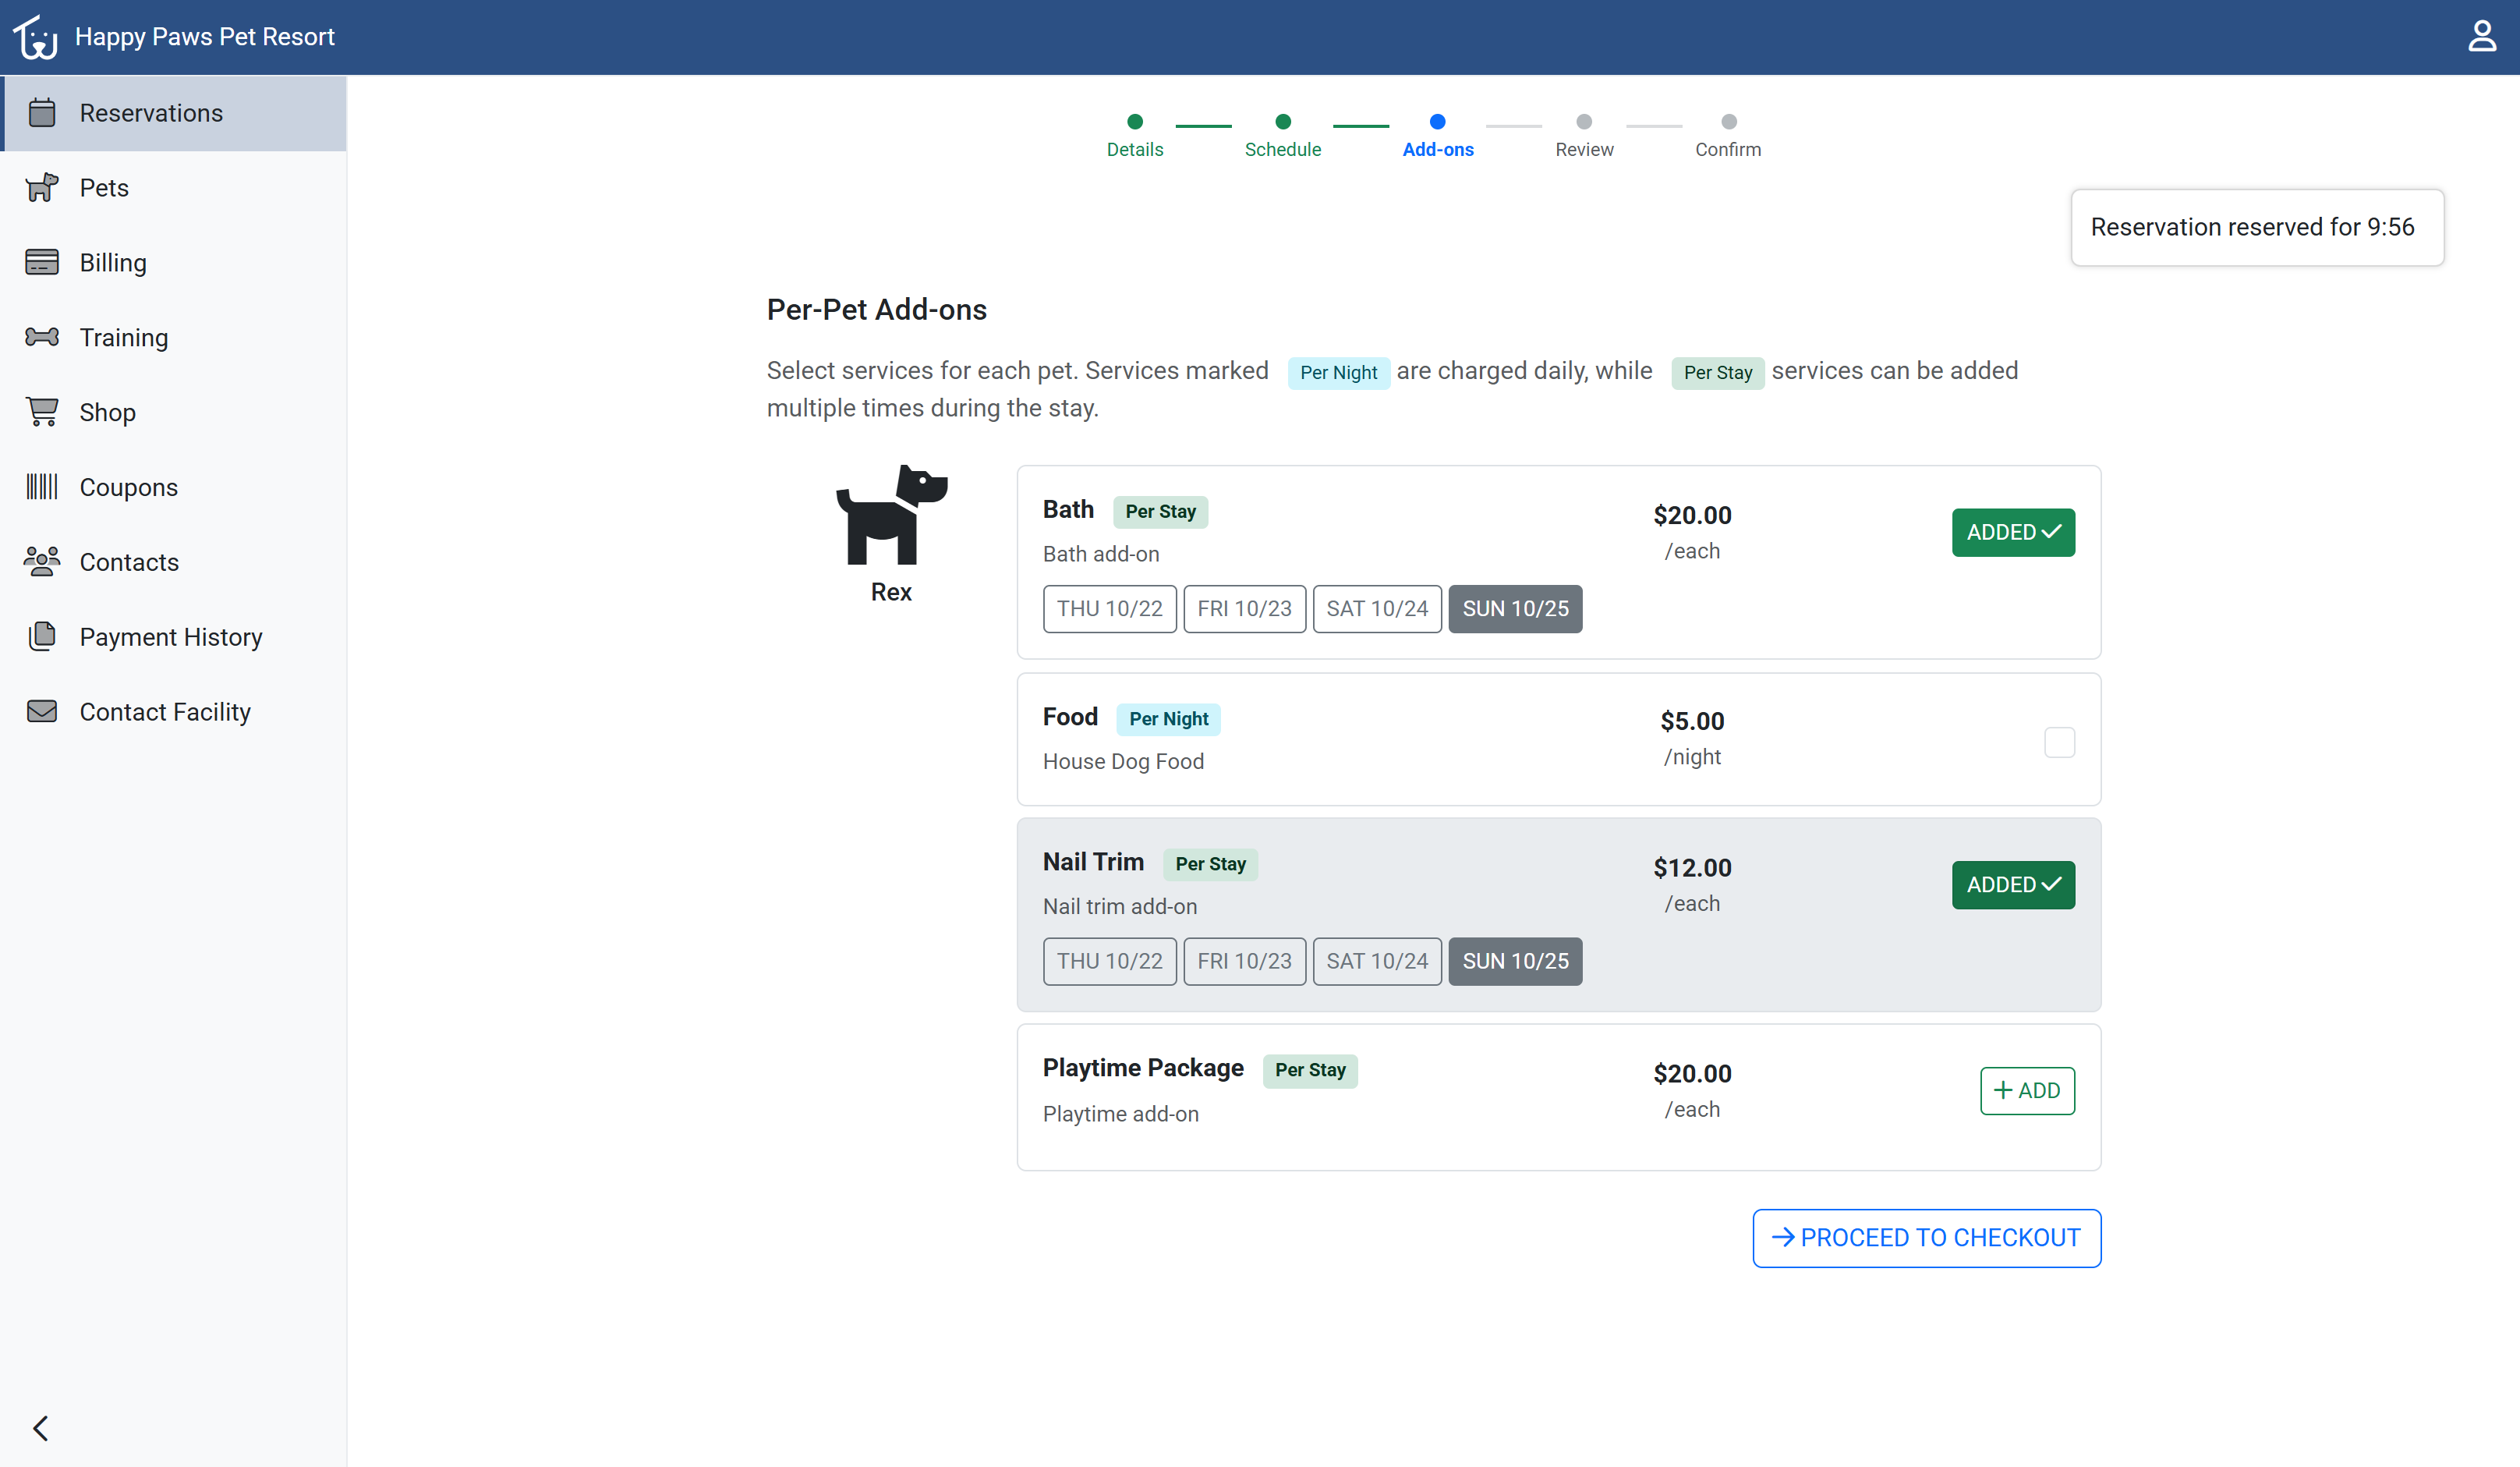Image resolution: width=2520 pixels, height=1467 pixels.
Task: Select Rex's dog picture
Action: (x=891, y=514)
